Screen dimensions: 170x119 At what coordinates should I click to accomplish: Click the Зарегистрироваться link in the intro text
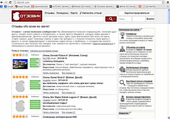[103, 44]
